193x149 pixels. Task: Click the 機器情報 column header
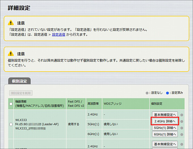point(39,104)
